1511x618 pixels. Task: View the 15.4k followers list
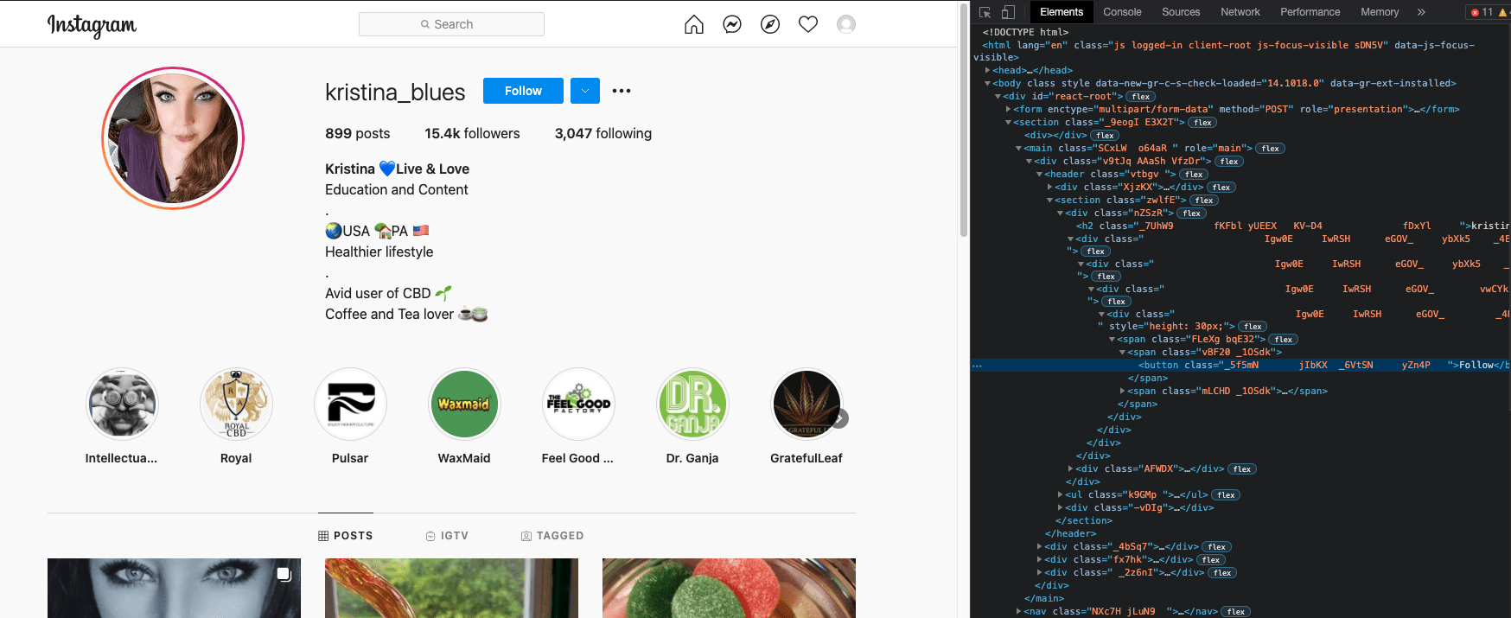click(x=472, y=133)
